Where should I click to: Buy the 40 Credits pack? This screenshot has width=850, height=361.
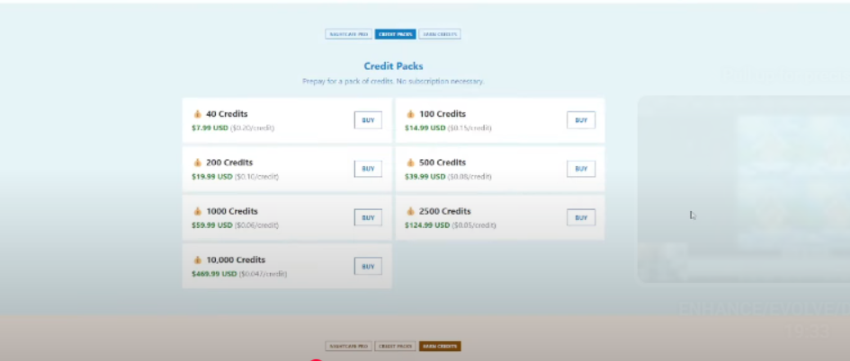(368, 120)
